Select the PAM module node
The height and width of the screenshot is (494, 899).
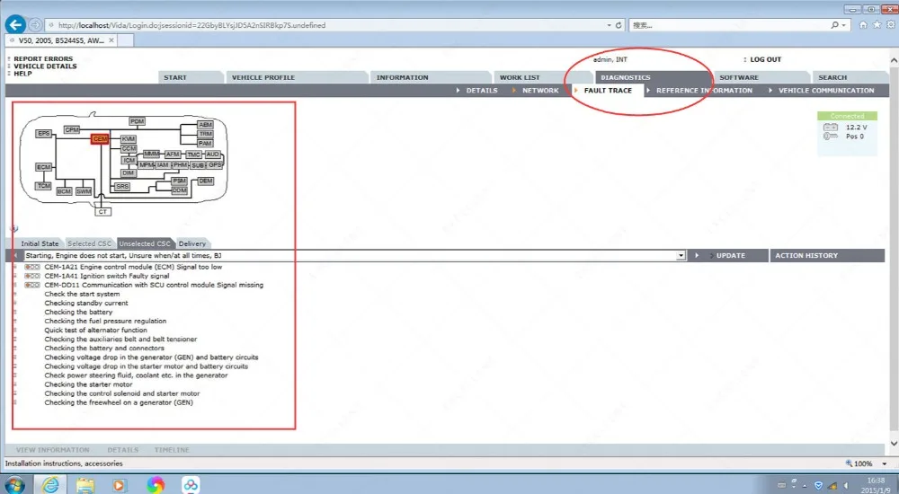click(205, 144)
